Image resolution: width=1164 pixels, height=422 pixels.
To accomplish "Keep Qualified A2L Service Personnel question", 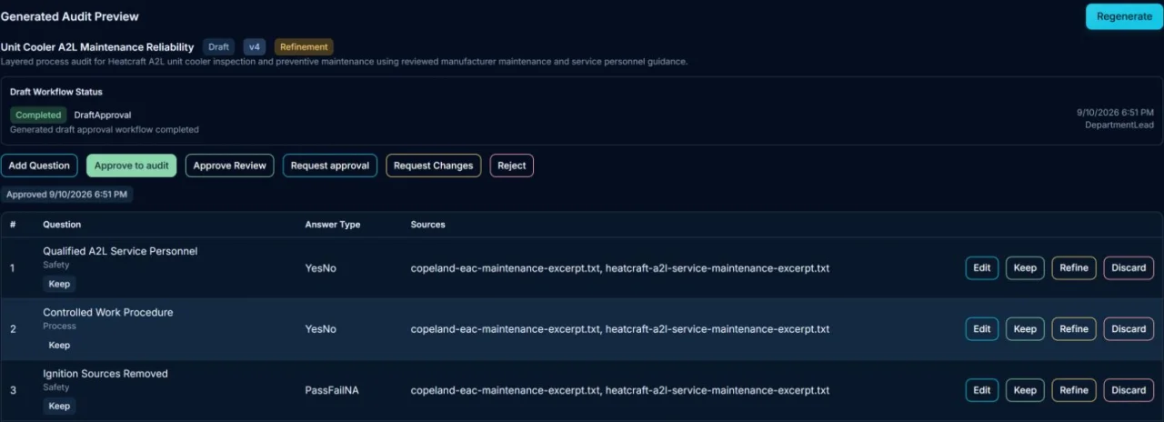I will (x=1025, y=268).
